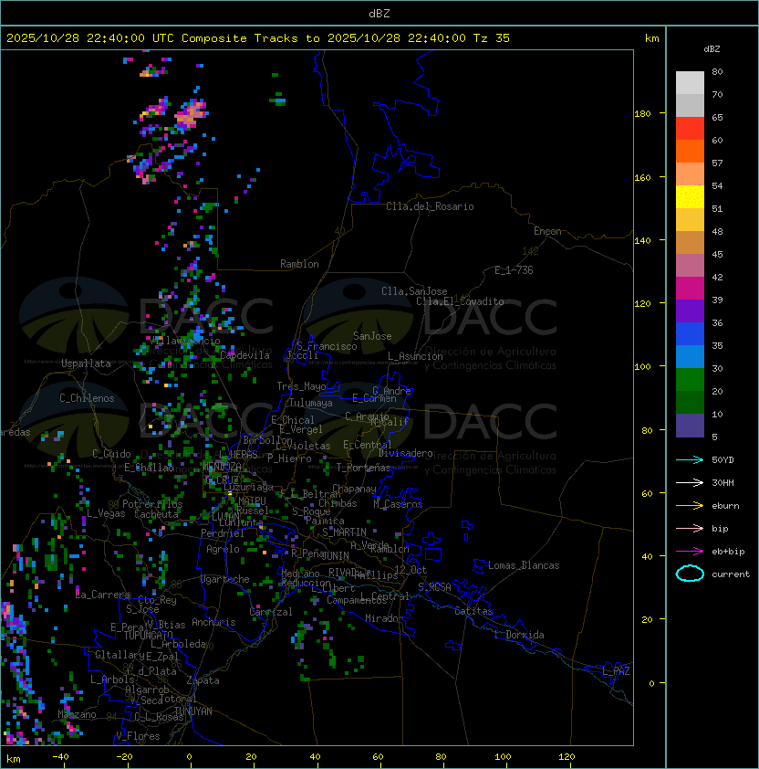Screen dimensions: 759x769
Task: Click the Clla.SanJose map label
Action: point(414,291)
